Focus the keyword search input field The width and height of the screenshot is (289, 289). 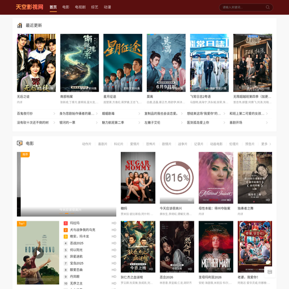(x=243, y=7)
